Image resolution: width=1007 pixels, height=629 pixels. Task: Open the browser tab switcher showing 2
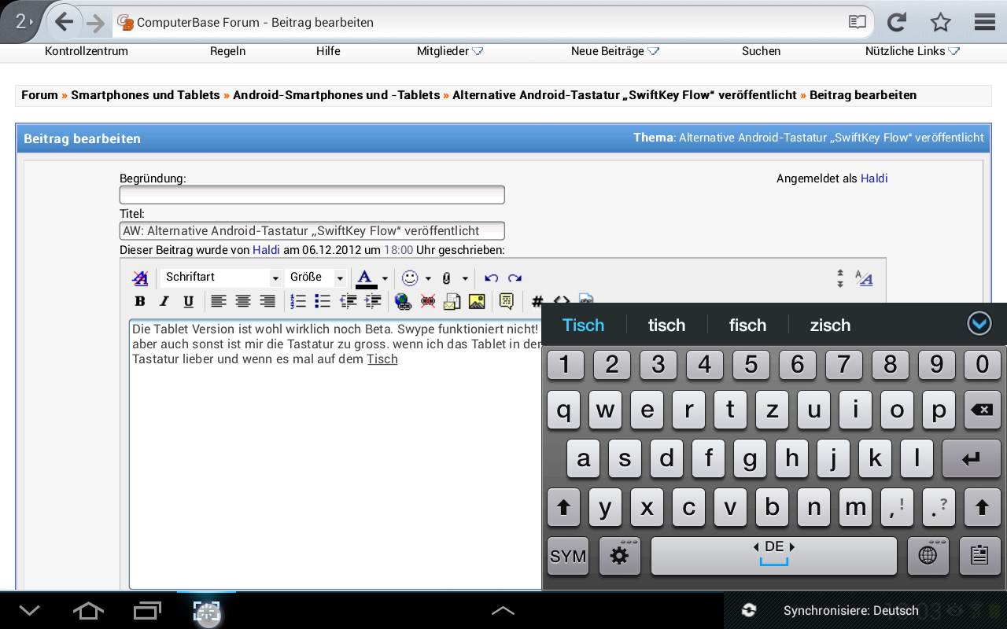21,22
